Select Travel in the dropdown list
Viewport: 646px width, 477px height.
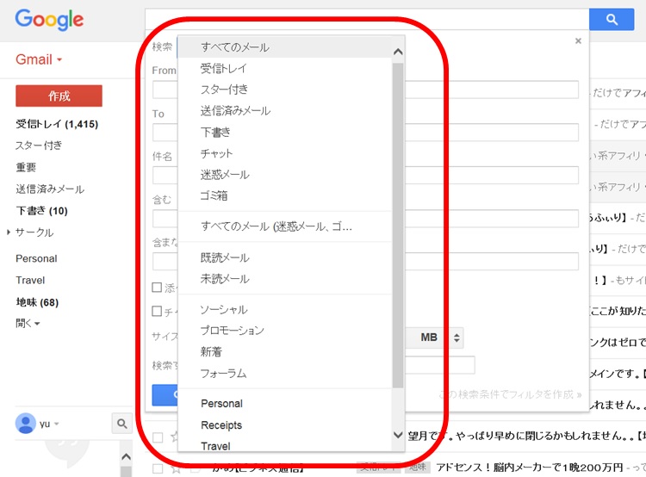point(285,445)
